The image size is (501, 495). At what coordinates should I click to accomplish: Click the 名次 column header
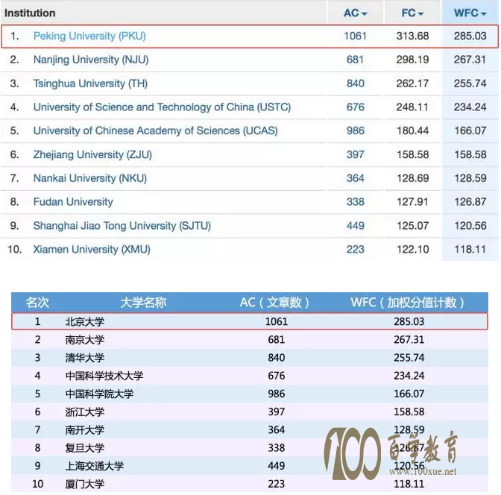37,303
